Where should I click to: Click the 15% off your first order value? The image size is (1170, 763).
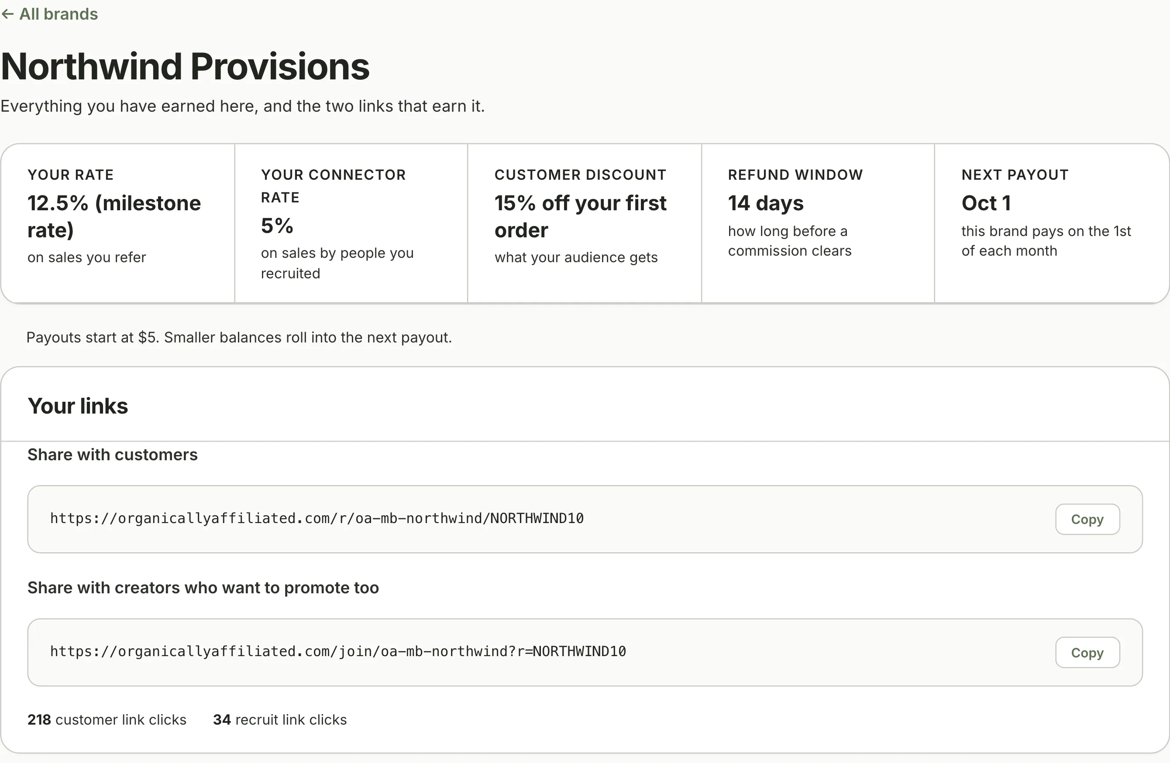(580, 216)
